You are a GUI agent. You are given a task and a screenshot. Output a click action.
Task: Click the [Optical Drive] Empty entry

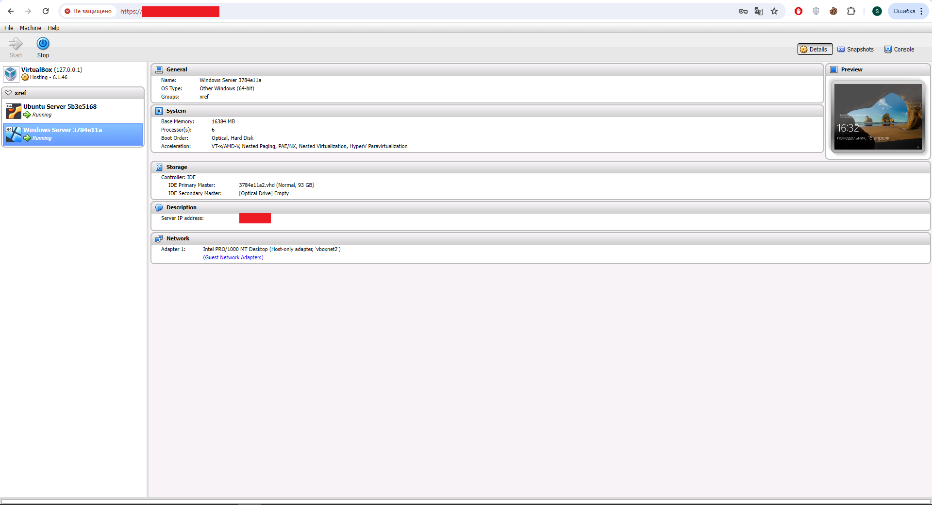pyautogui.click(x=264, y=193)
